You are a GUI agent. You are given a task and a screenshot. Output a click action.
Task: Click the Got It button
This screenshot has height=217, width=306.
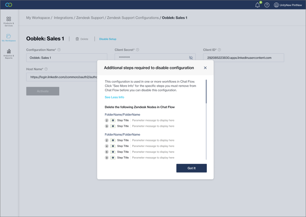(x=191, y=168)
